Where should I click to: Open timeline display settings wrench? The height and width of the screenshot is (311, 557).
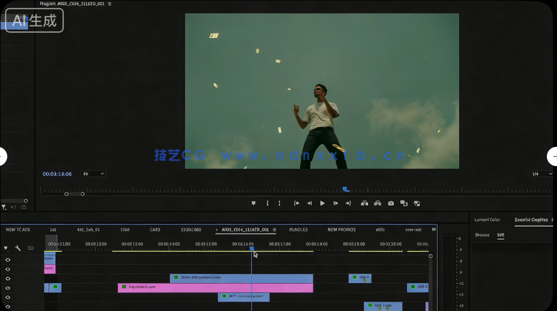tap(18, 248)
